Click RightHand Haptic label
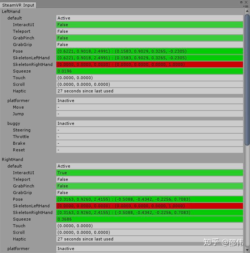250x253 pixels. tap(20, 239)
